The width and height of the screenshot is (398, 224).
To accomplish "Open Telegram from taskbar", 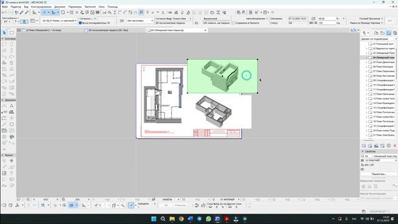I will click(199, 218).
